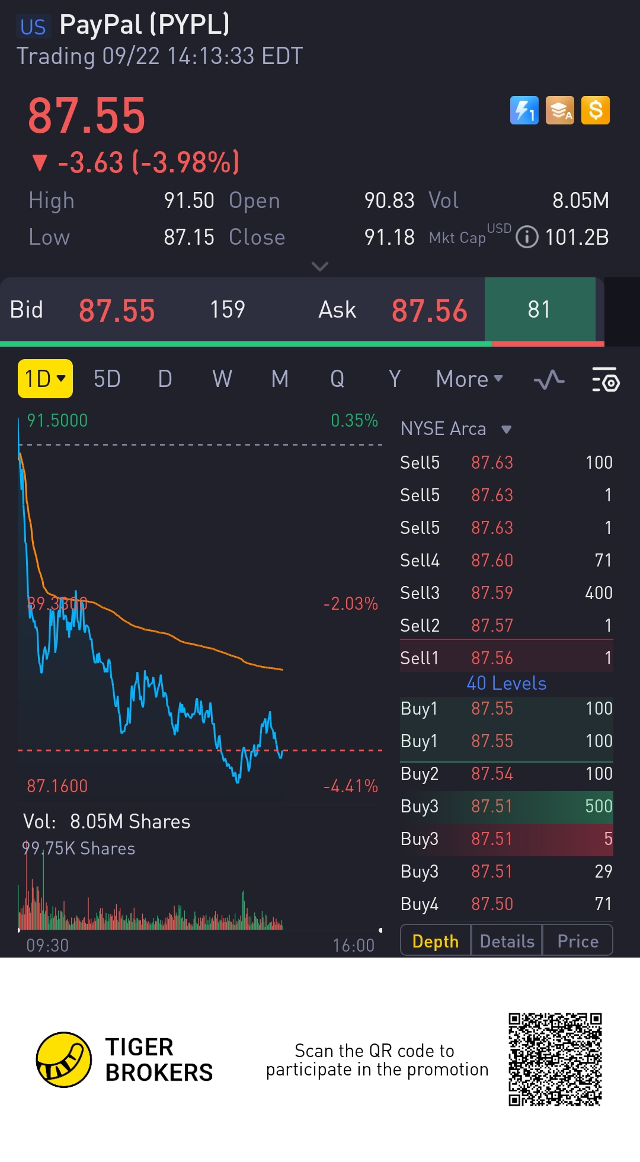Select Buy2 row at 87.54
Screen dimensions: 640x1162
[x=507, y=773]
